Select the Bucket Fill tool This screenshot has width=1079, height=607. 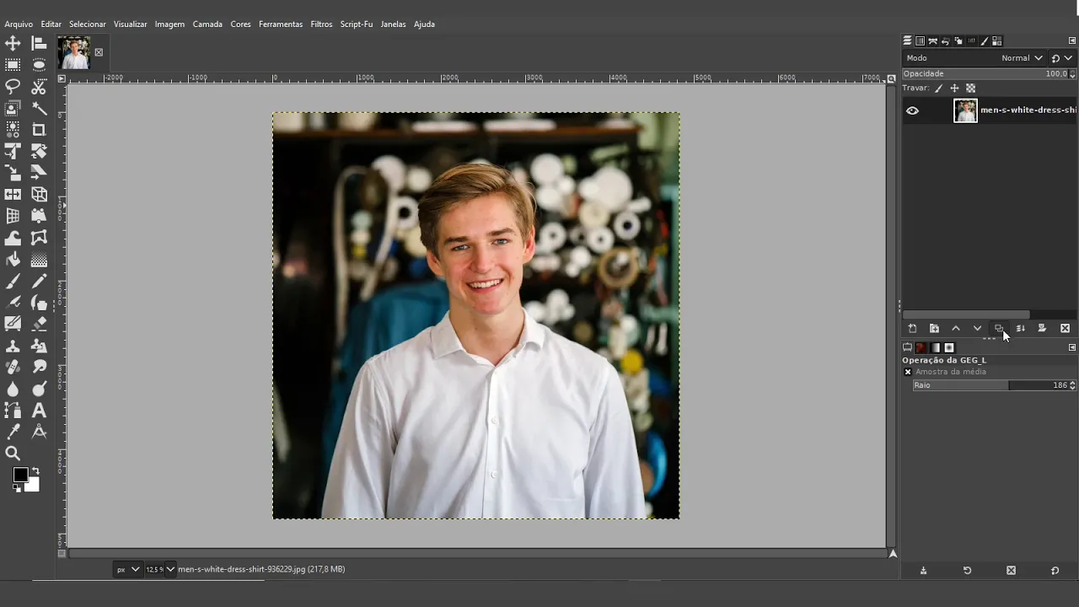click(x=13, y=260)
